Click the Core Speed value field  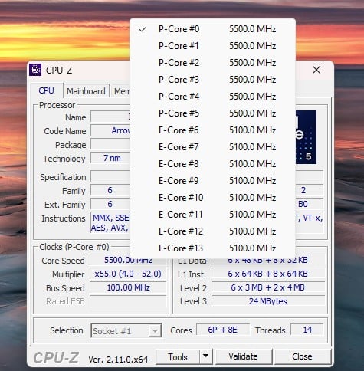tap(128, 260)
